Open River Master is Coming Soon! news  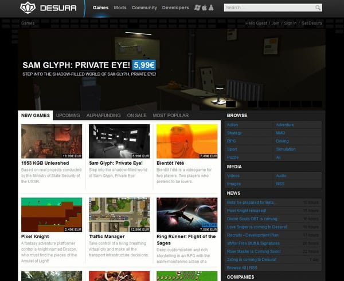[253, 251]
